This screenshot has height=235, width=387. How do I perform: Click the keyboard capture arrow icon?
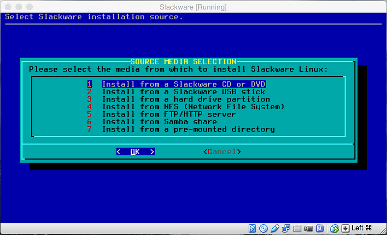pos(345,228)
